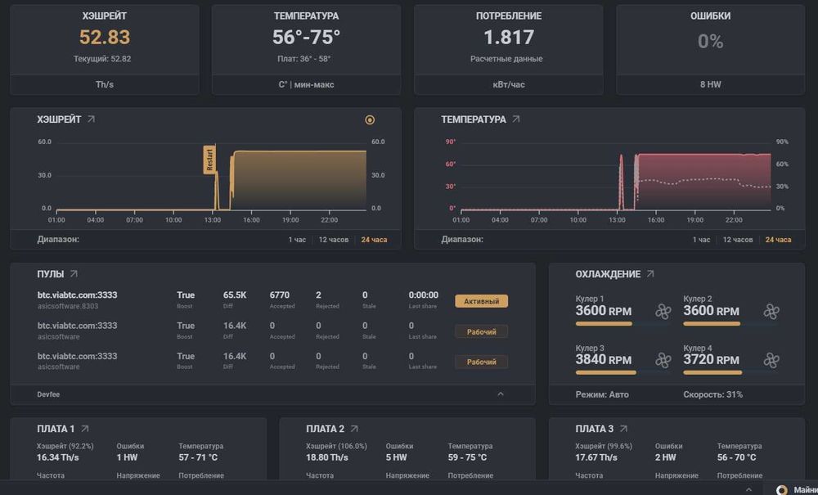Set hashrate chart range to 12 часов
This screenshot has height=495, width=818.
pyautogui.click(x=334, y=240)
